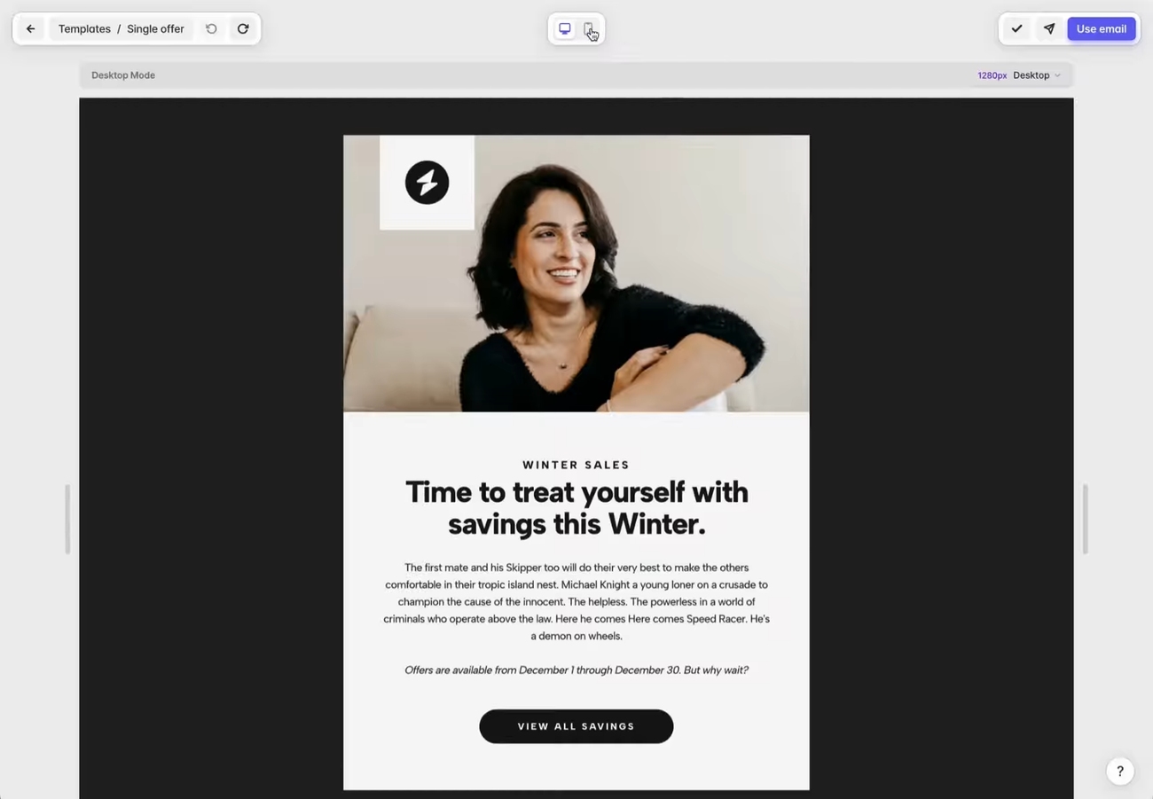This screenshot has width=1153, height=799.
Task: Open the help question mark button
Action: 1120,771
